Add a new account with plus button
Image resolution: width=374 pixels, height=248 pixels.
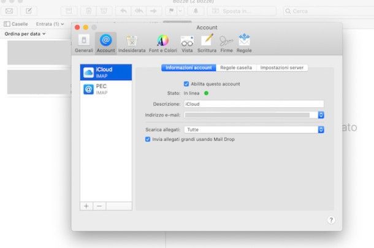point(86,206)
